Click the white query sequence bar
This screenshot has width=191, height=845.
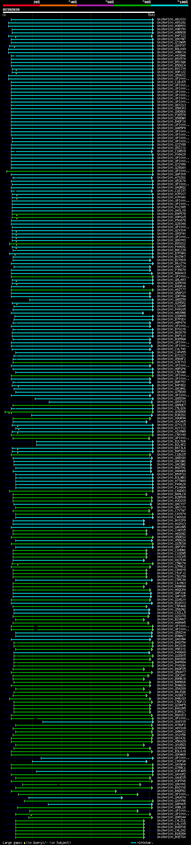click(x=79, y=12)
